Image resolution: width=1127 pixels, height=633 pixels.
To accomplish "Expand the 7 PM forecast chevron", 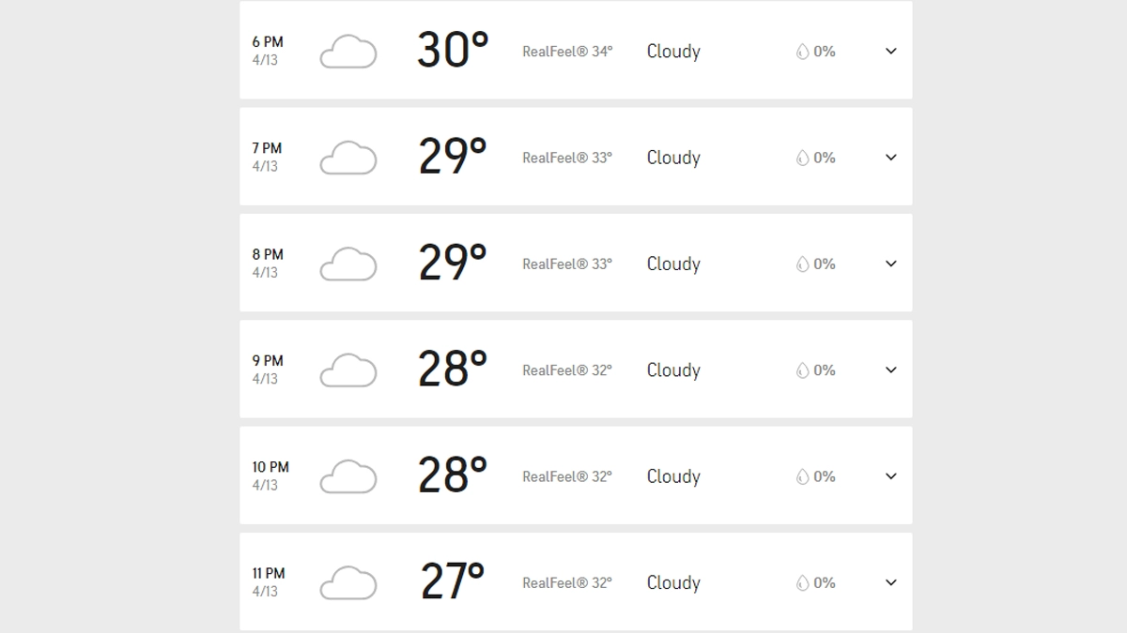I will click(x=891, y=158).
